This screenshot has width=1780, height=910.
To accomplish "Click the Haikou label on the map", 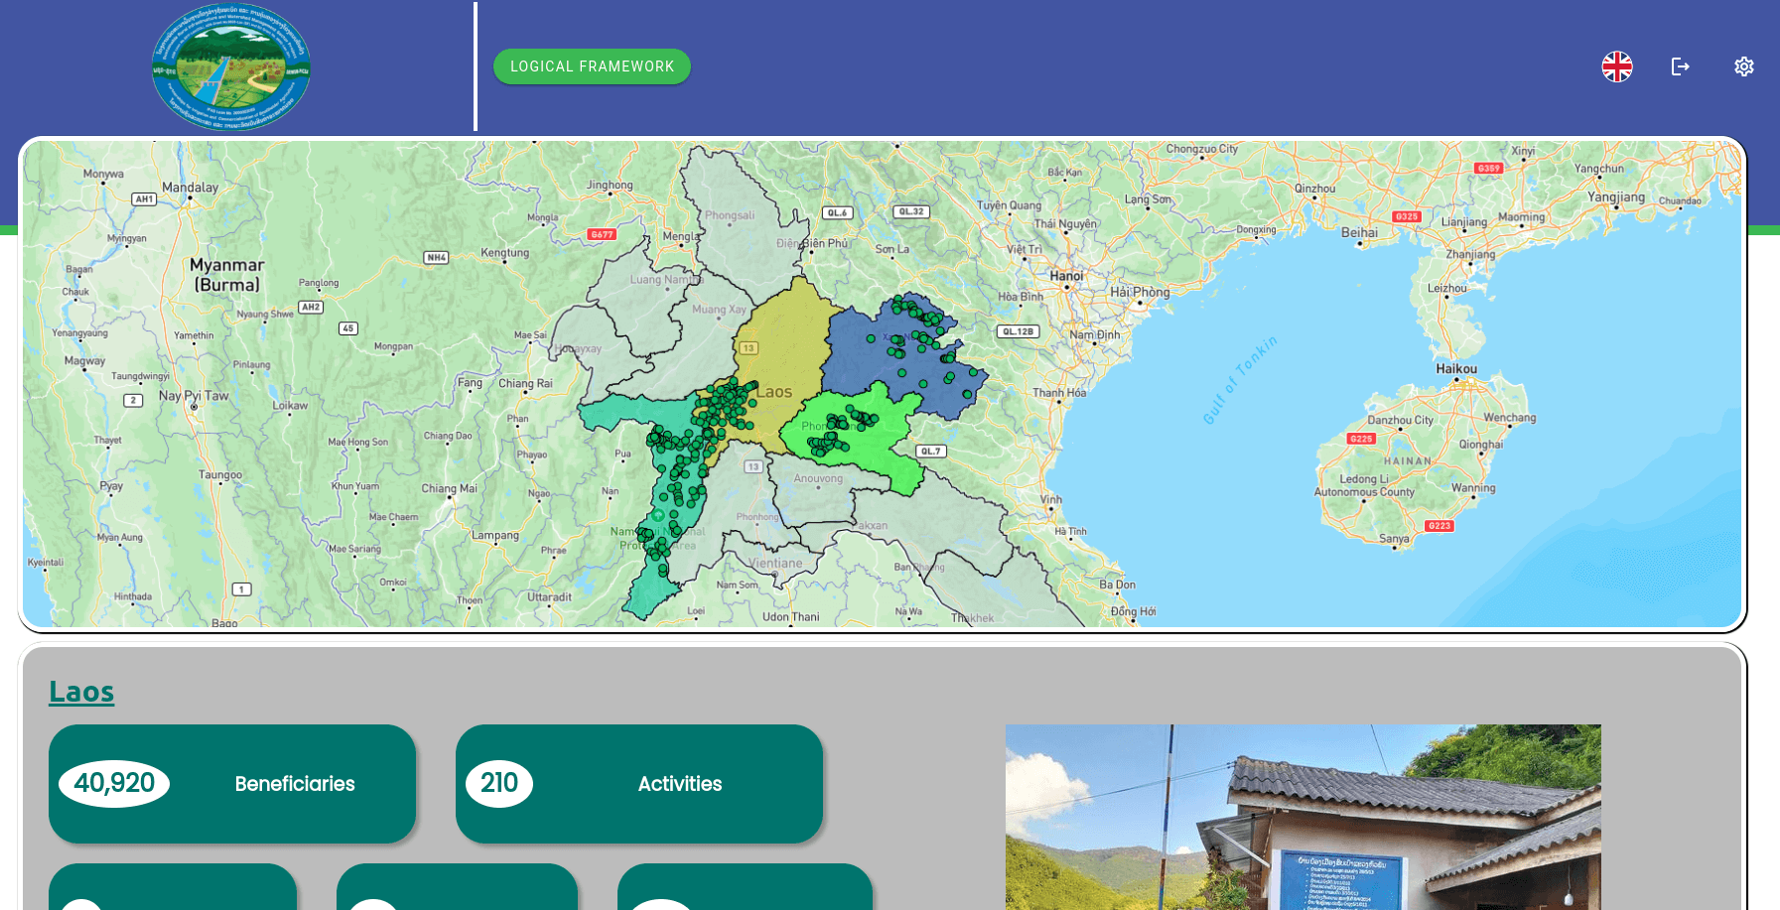I will (x=1456, y=369).
